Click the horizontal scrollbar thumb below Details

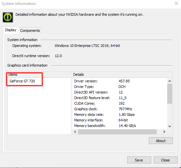117,132
